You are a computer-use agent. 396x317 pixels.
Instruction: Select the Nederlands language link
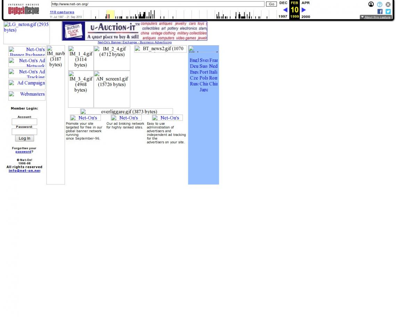click(213, 66)
